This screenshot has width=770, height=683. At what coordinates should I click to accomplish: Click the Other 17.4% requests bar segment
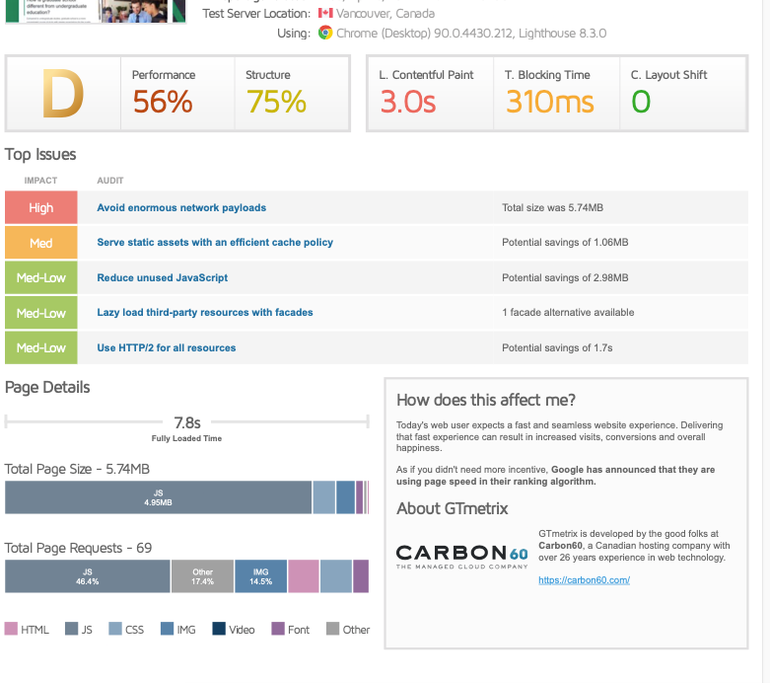[x=202, y=576]
